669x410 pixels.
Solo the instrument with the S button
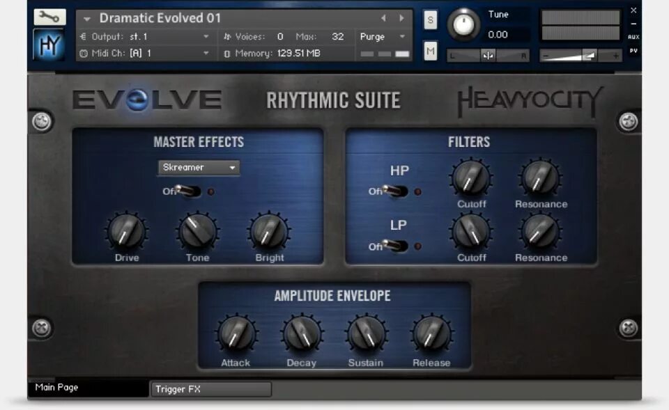pyautogui.click(x=431, y=19)
